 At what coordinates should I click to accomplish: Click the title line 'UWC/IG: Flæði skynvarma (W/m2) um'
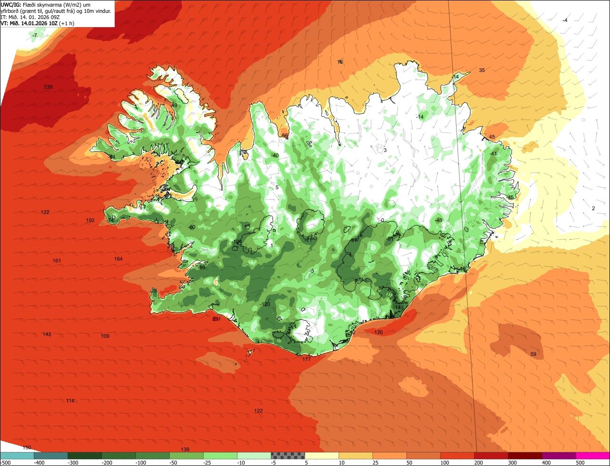point(46,4)
